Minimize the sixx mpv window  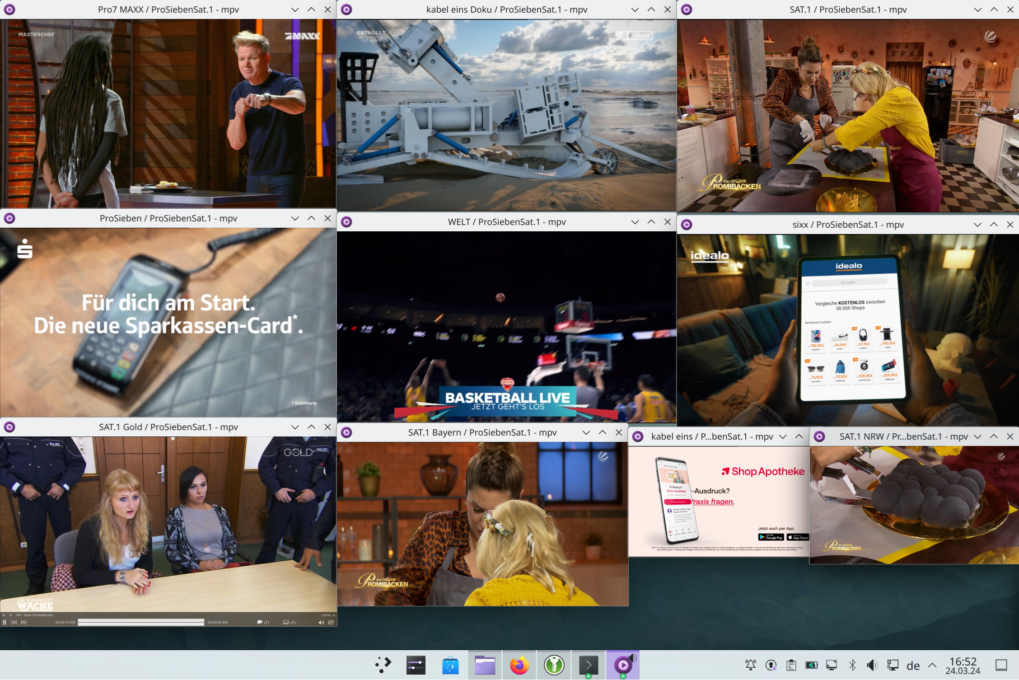977,225
